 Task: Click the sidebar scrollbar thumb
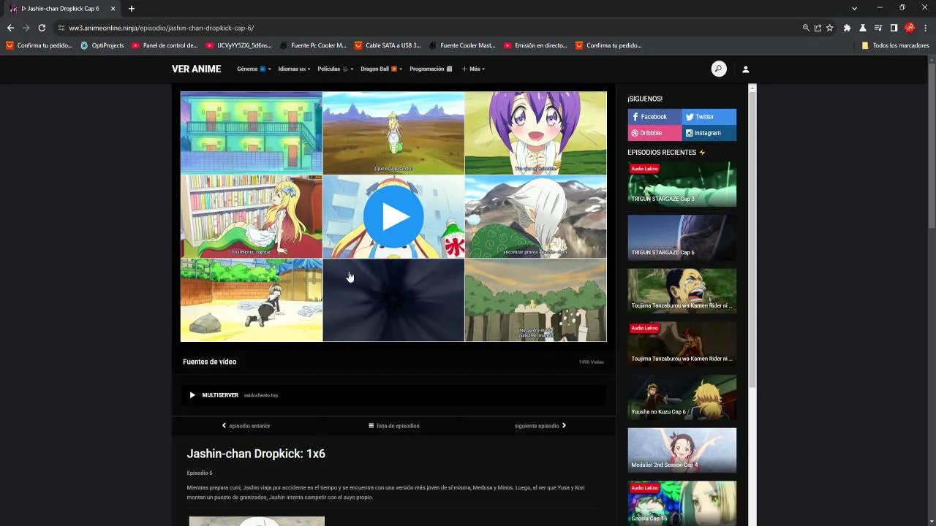(752, 241)
